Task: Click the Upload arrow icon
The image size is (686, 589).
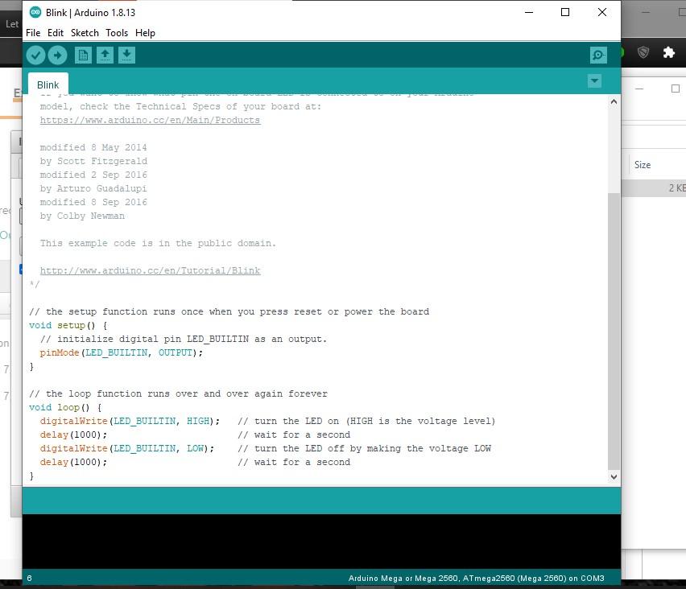Action: (x=57, y=55)
